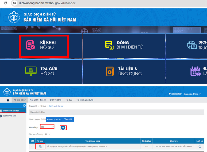Click the Tên dịch vụ công column header
207x152 pixels.
pos(93,141)
